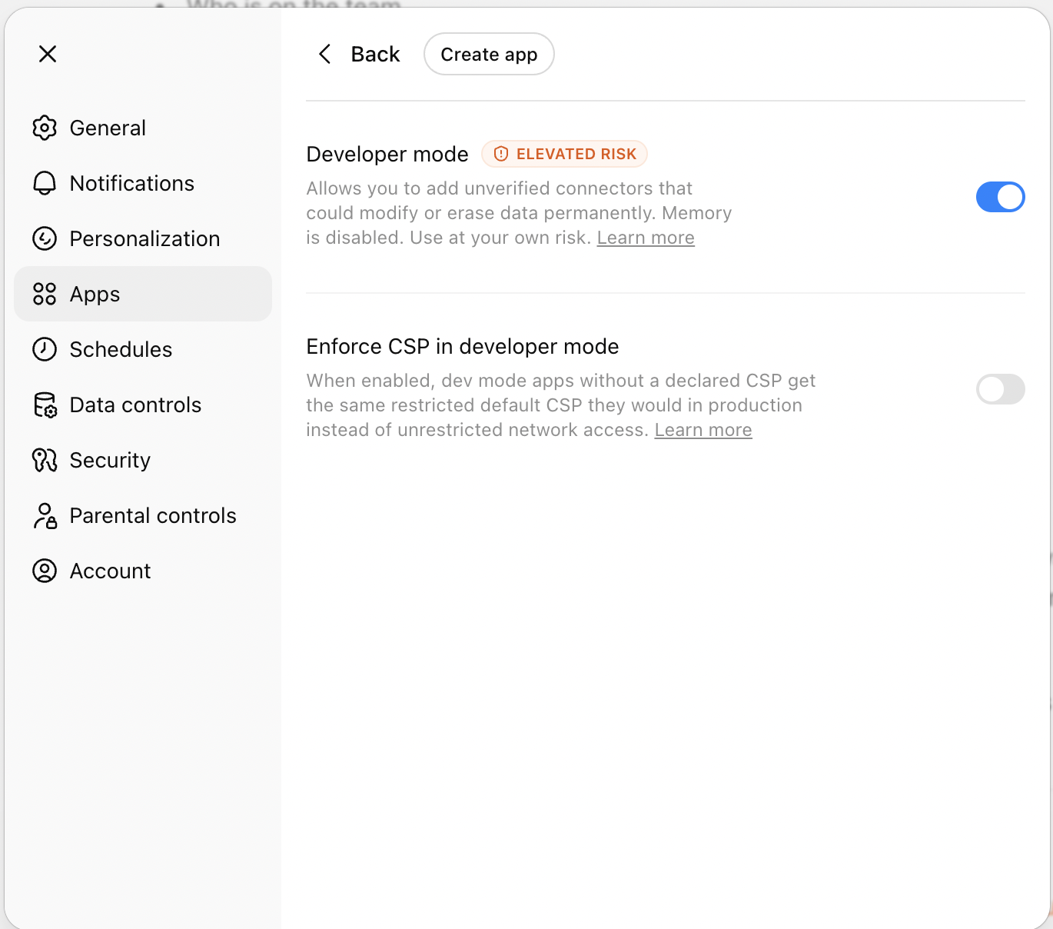
Task: Click the Back button
Action: pyautogui.click(x=375, y=54)
